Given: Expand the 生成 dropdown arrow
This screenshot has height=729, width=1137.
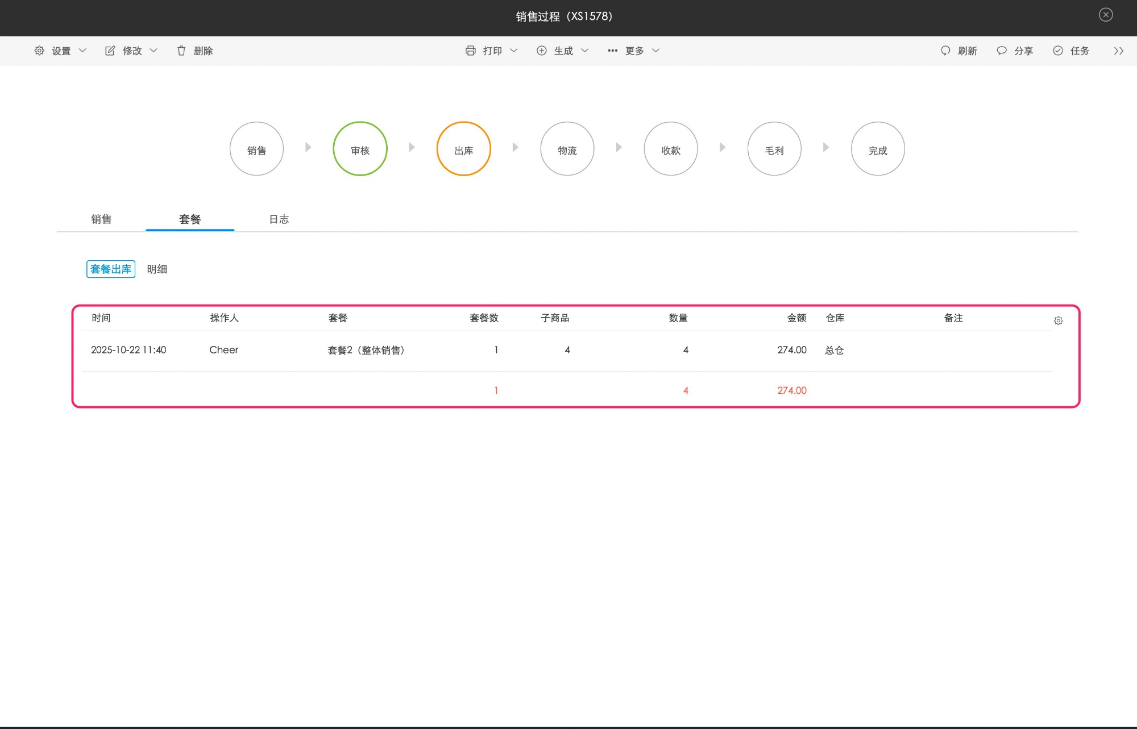Looking at the screenshot, I should point(585,51).
